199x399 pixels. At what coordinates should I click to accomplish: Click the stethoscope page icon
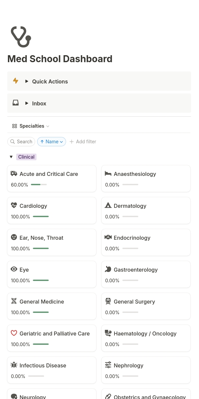(x=21, y=37)
